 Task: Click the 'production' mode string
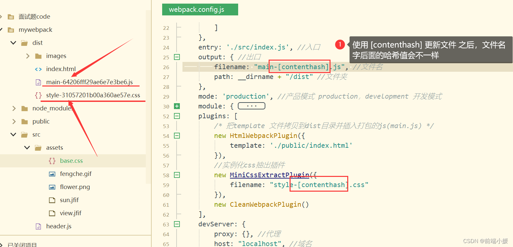(246, 96)
